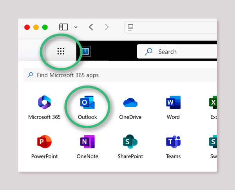This screenshot has height=190, width=235.
Task: Launch the Word app
Action: [173, 108]
